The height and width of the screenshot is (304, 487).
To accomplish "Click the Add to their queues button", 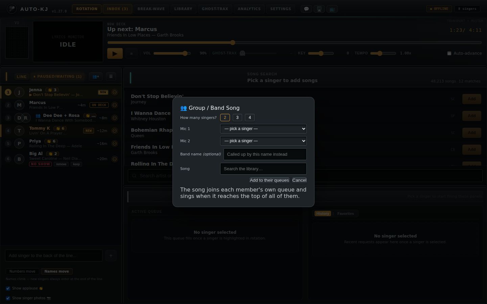I will [270, 180].
